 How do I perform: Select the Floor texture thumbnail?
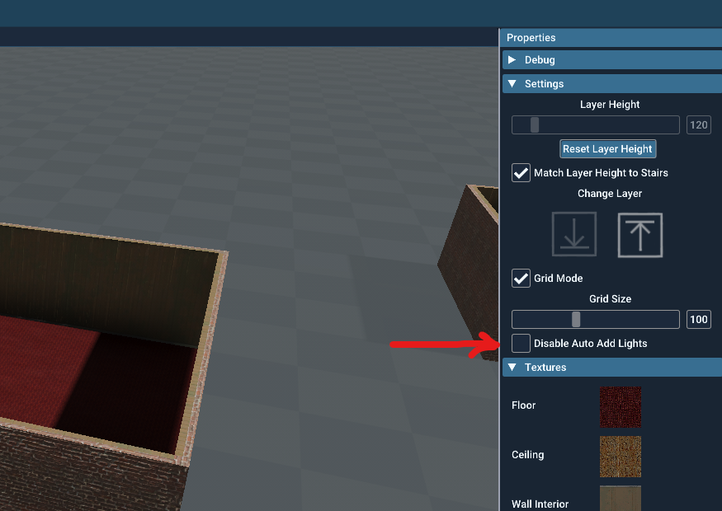[621, 406]
